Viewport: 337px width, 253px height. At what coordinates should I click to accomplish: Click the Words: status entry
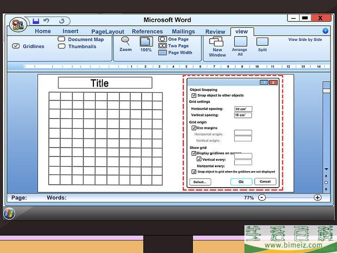(x=56, y=197)
